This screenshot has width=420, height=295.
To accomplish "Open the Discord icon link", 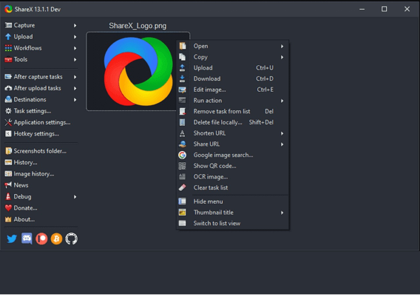I will pyautogui.click(x=27, y=239).
